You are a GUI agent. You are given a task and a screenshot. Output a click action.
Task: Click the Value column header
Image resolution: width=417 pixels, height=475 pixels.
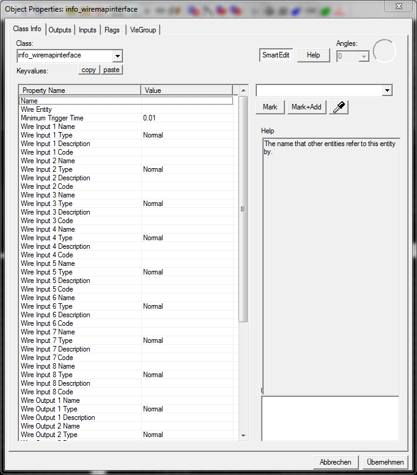(186, 90)
